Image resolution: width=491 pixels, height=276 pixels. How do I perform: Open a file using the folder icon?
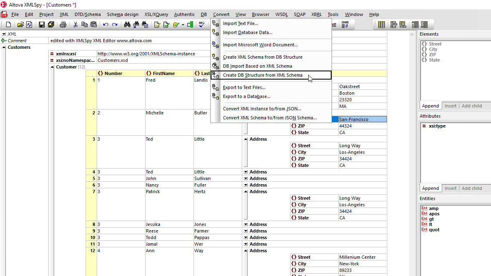[20, 25]
